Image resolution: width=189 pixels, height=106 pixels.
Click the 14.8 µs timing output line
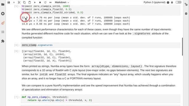[x=76, y=24]
